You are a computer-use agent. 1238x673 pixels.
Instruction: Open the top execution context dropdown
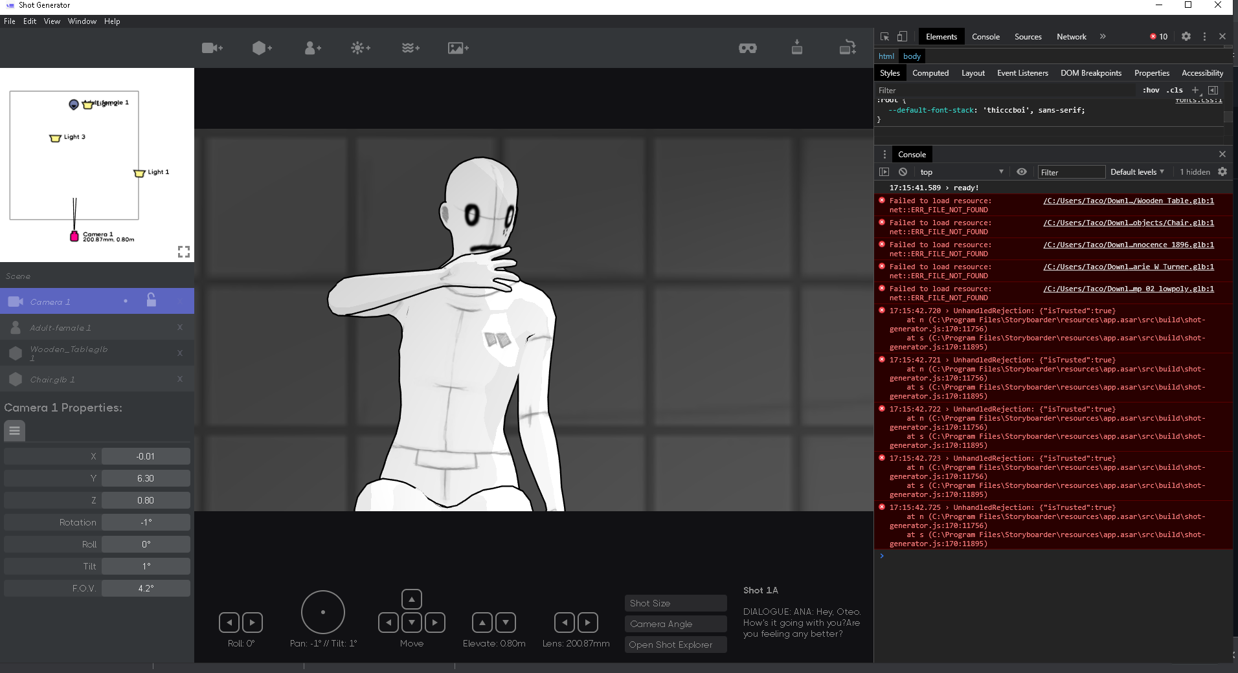click(x=962, y=171)
